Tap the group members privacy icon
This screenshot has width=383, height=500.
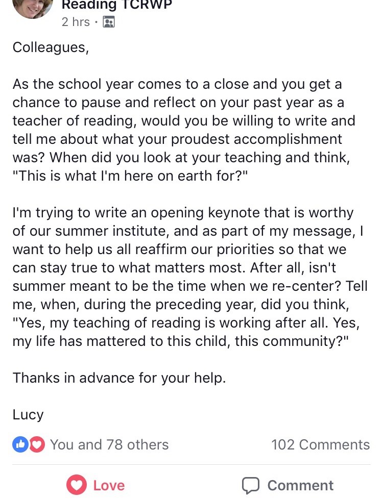pos(109,22)
